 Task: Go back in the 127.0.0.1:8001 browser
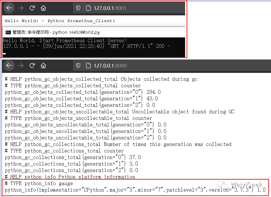(9, 8)
